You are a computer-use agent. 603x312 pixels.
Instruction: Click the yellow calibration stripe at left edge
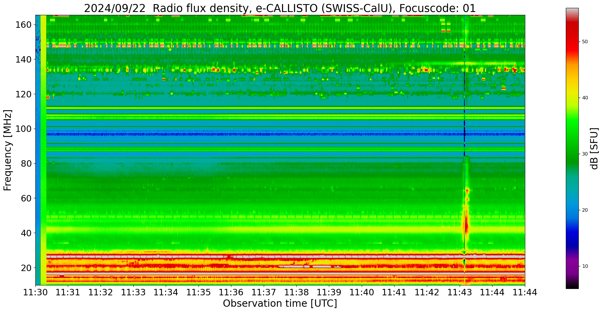pyautogui.click(x=43, y=150)
